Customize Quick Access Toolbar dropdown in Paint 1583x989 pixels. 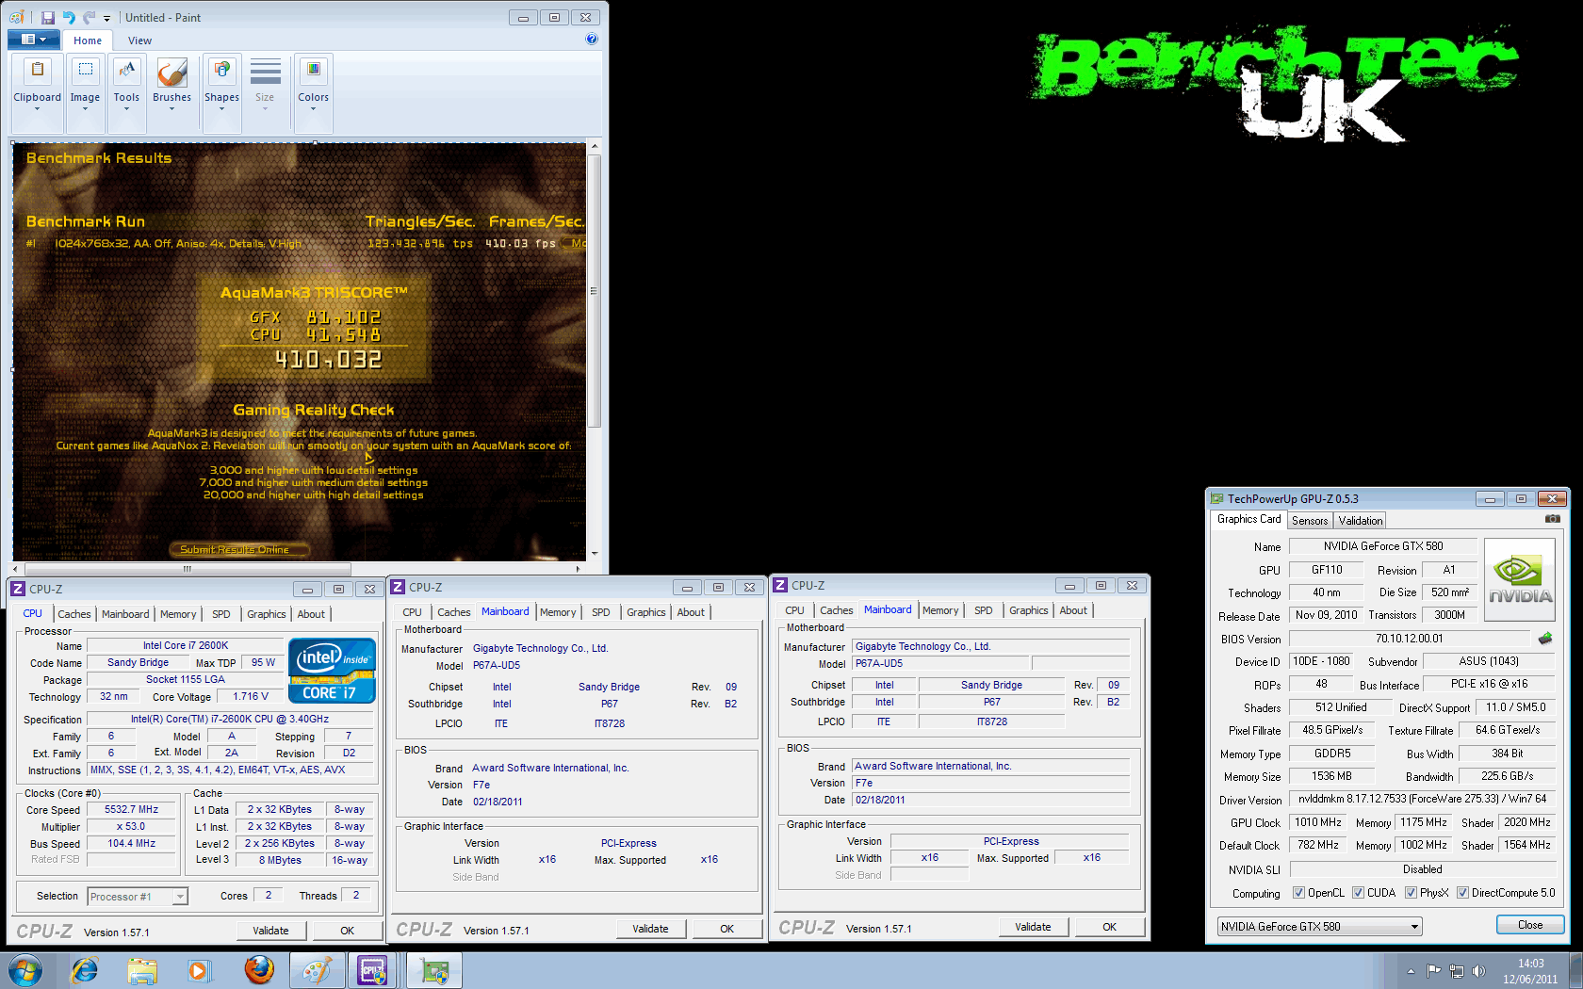106,18
